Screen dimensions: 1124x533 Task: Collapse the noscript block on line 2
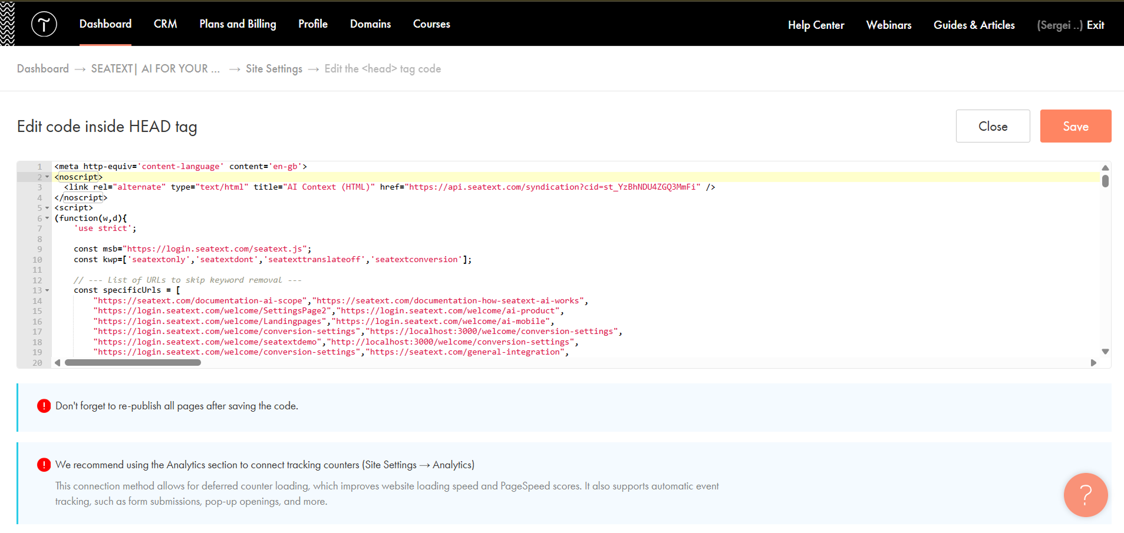[x=47, y=177]
